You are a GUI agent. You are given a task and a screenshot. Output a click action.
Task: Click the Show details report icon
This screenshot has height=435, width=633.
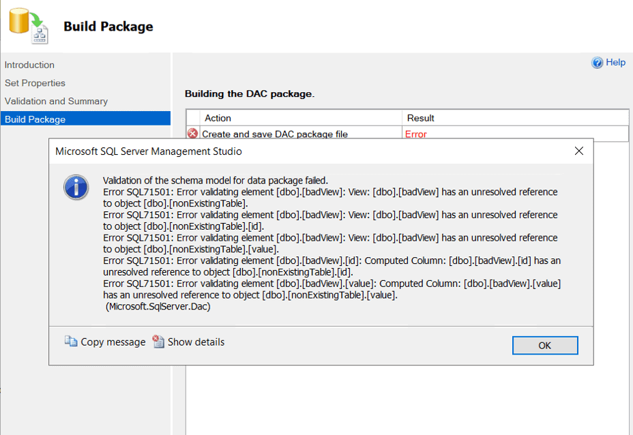click(158, 342)
